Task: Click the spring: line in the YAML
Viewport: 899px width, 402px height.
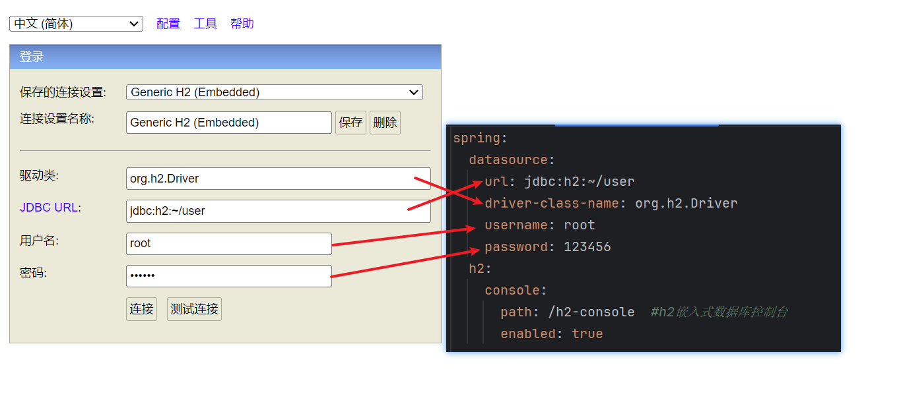Action: pos(480,138)
